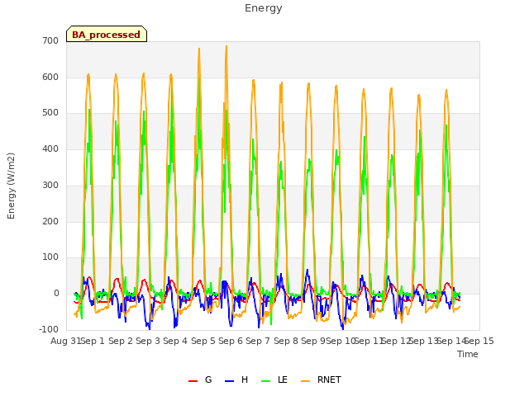Image resolution: width=529 pixels, height=396 pixels.
Task: Click the Time x-axis label
Action: pos(468,354)
